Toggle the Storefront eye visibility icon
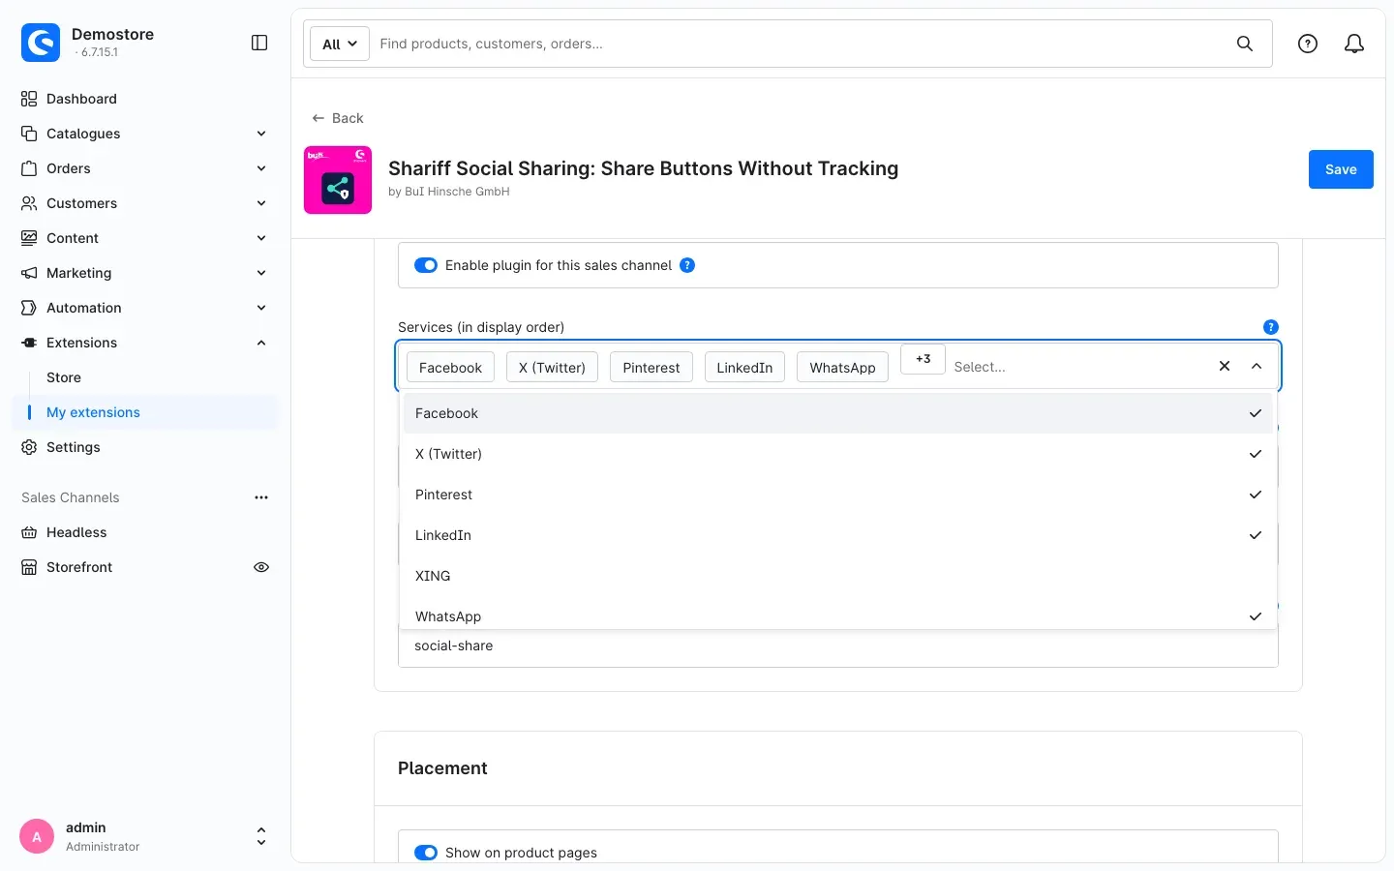This screenshot has height=871, width=1394. 261,567
